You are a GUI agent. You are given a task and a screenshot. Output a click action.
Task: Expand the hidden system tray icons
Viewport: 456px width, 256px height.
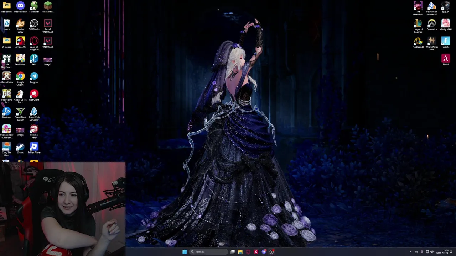410,252
